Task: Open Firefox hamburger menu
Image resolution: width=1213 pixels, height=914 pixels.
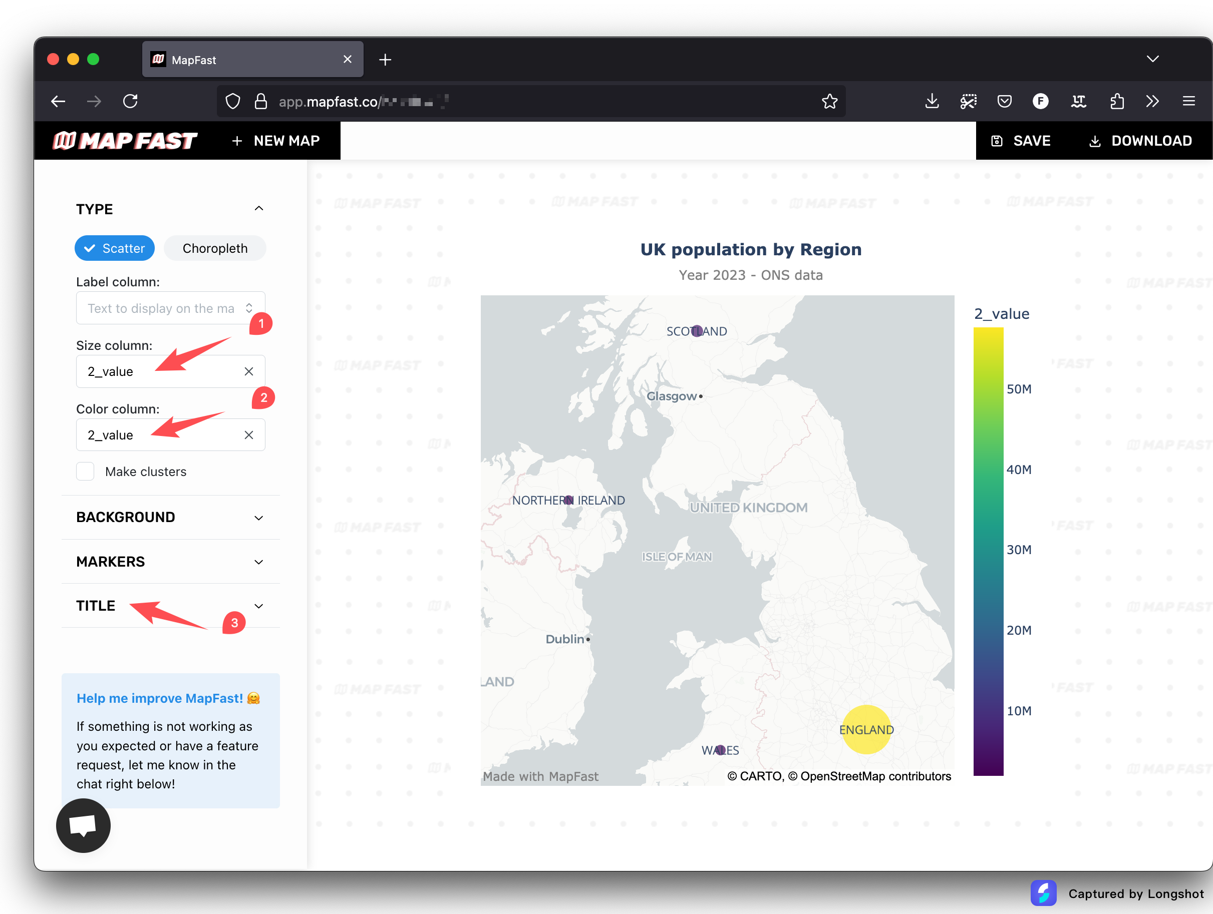Action: pyautogui.click(x=1188, y=102)
